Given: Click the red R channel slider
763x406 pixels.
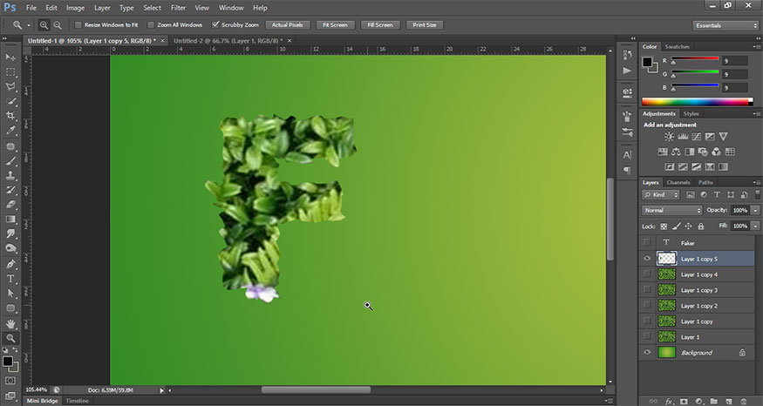Looking at the screenshot, I should 695,60.
